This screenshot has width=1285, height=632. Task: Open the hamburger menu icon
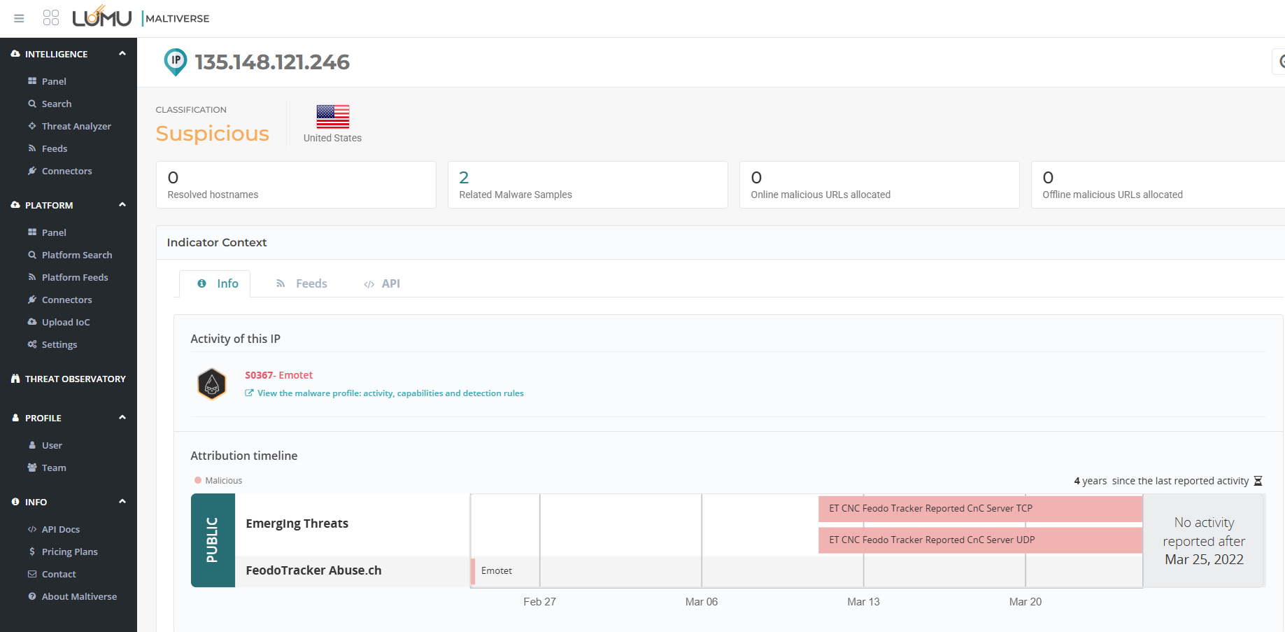click(19, 18)
